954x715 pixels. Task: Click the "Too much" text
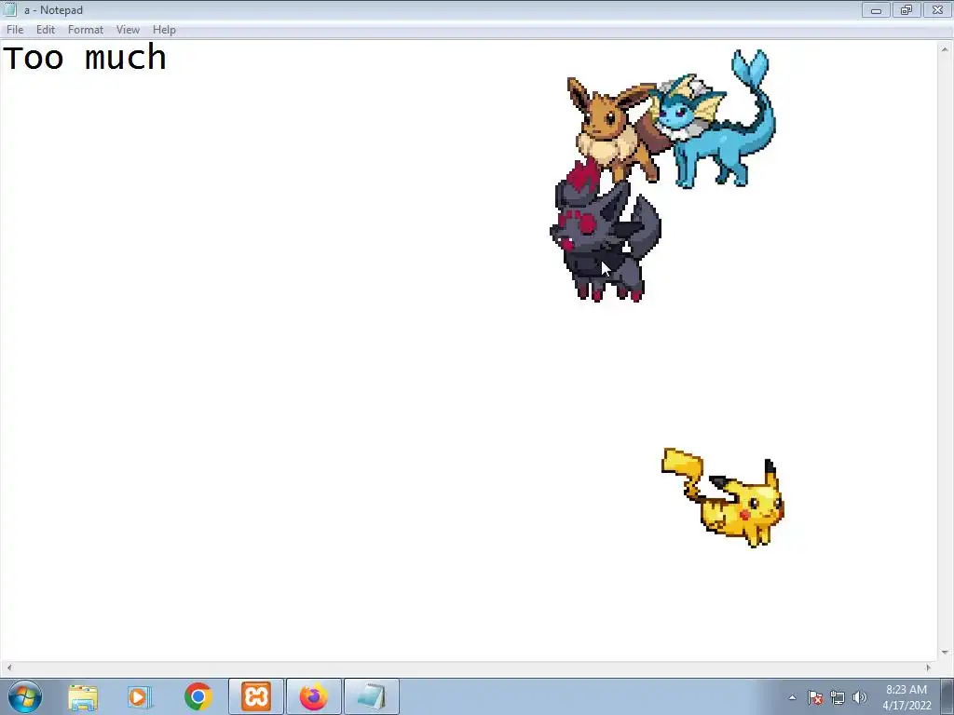click(x=85, y=59)
